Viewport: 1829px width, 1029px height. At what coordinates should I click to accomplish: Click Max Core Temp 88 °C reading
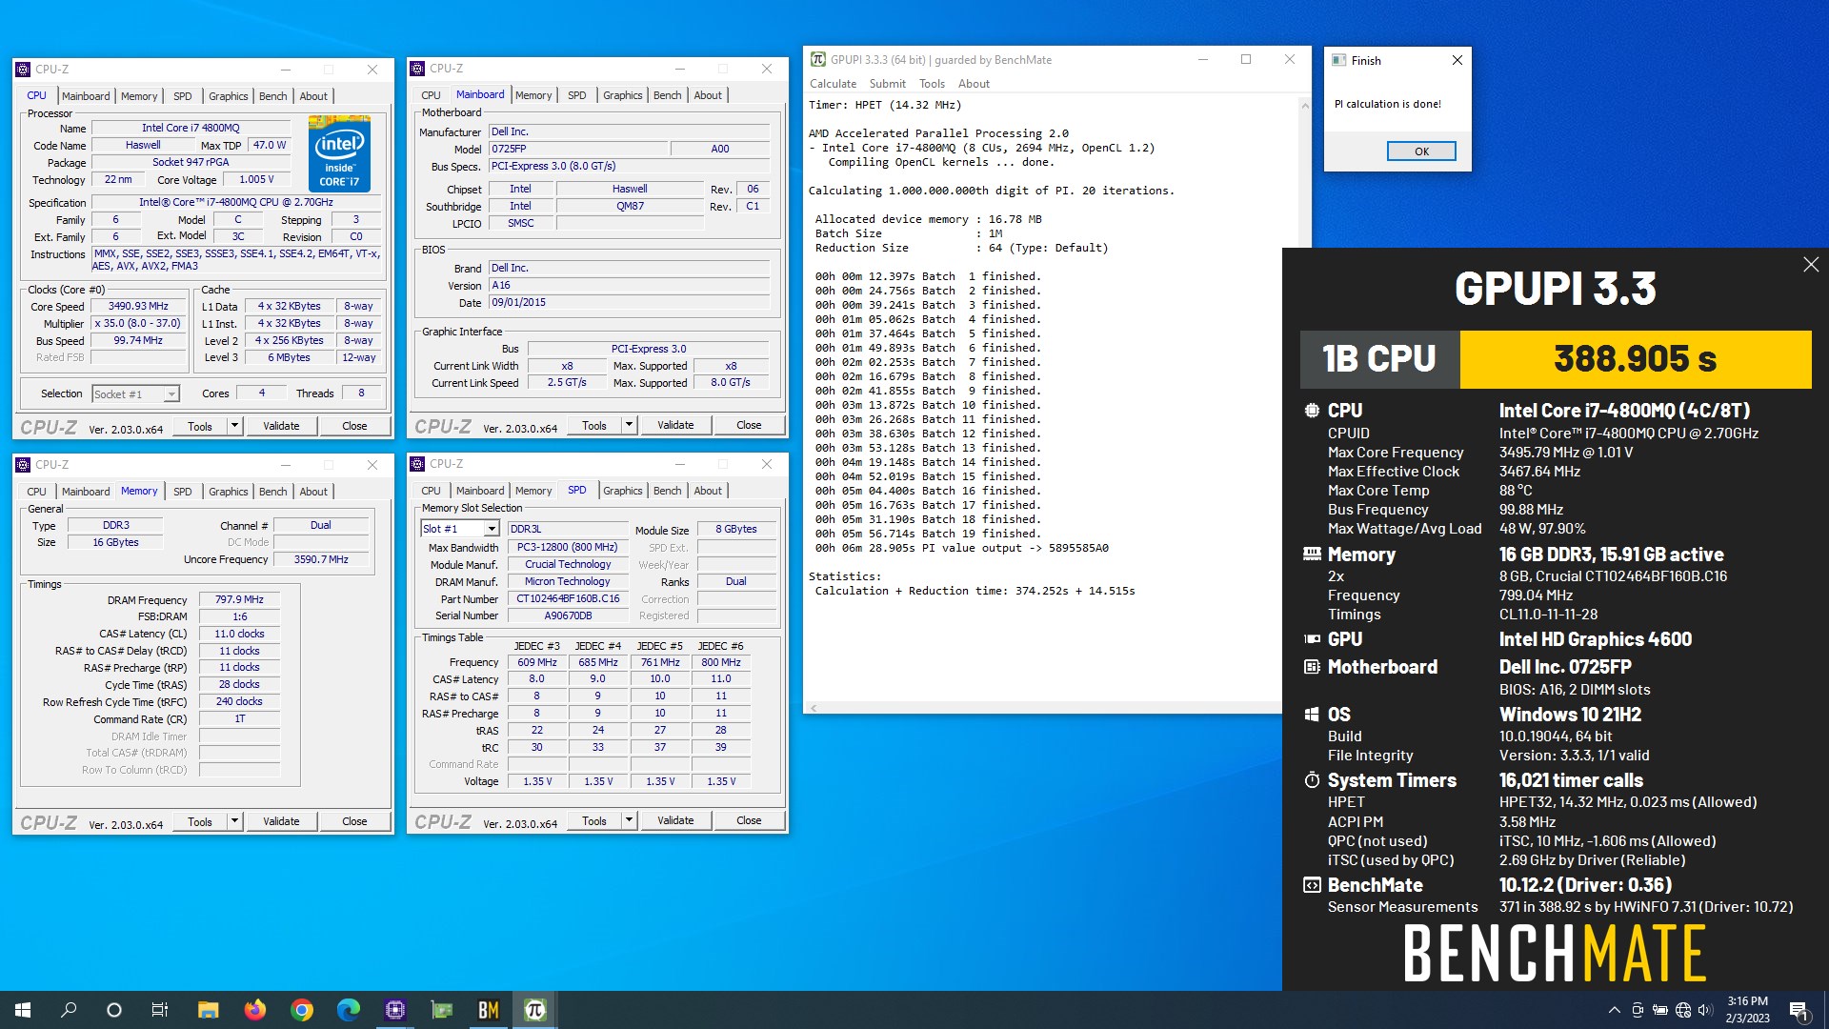(1516, 491)
